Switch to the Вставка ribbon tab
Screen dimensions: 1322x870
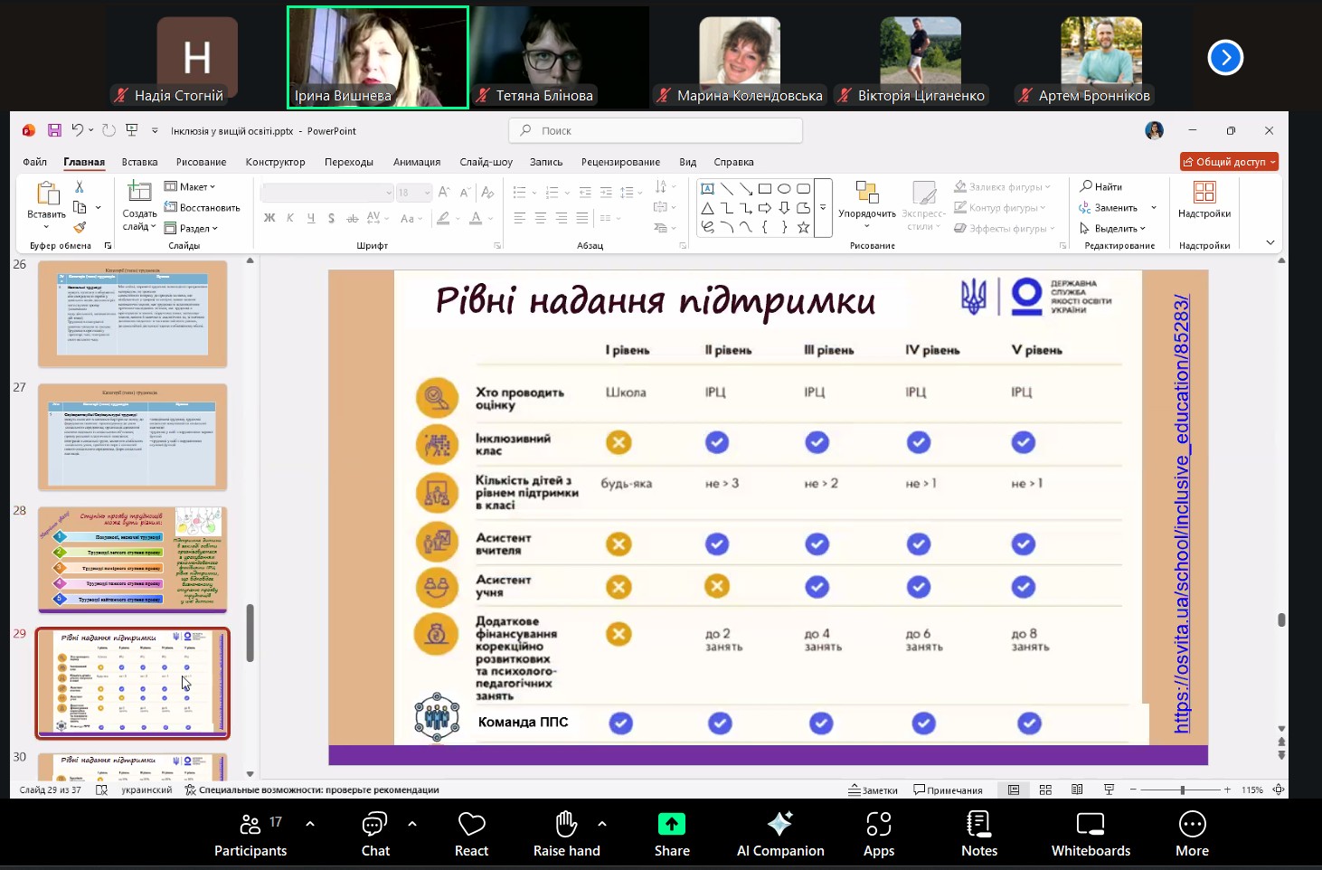click(x=138, y=162)
